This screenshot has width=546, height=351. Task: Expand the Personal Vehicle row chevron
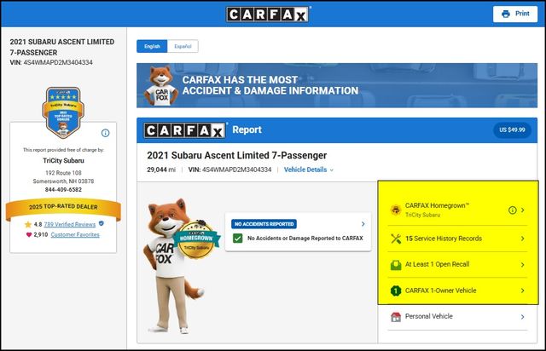click(523, 317)
